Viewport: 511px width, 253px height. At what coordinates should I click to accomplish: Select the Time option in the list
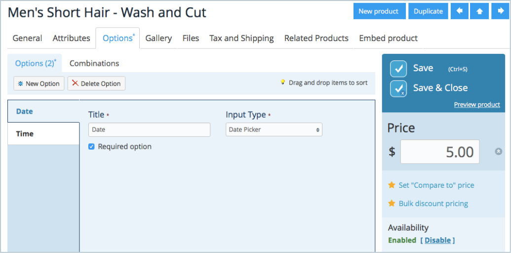[43, 134]
